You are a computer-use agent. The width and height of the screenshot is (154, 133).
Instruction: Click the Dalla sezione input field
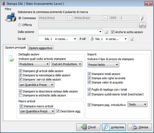click(70, 32)
